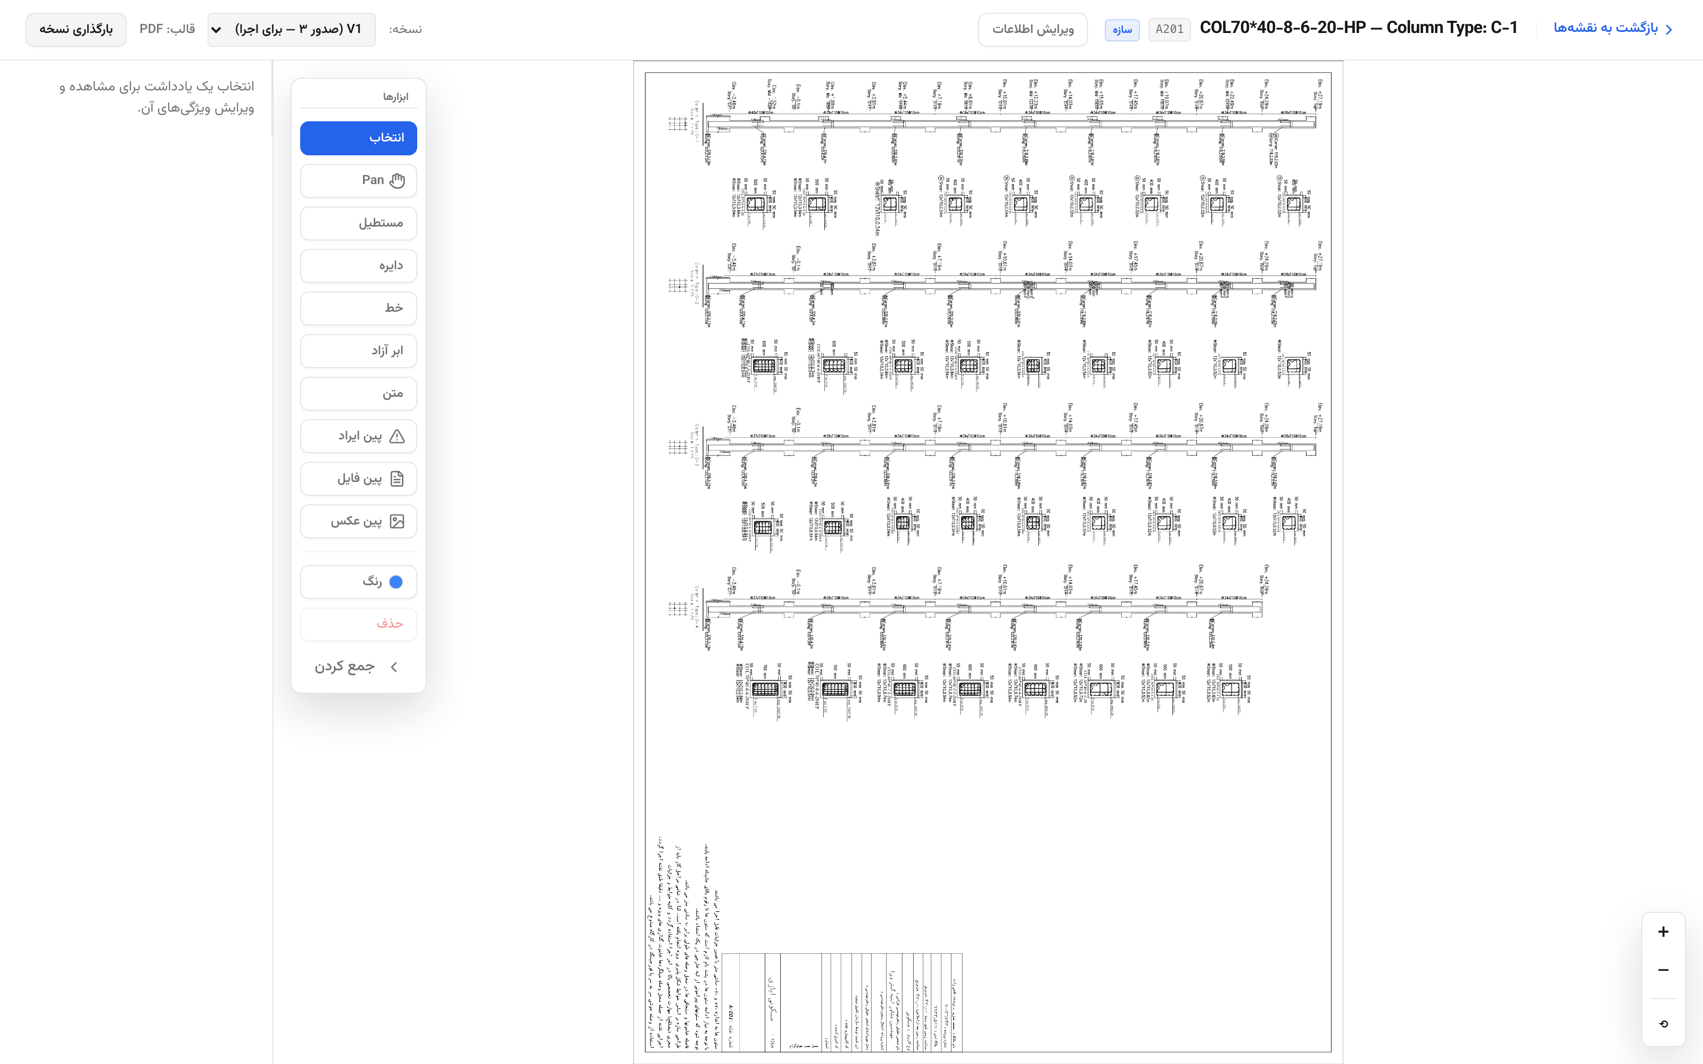Select the Pan hand tool
This screenshot has width=1703, height=1064.
358,181
